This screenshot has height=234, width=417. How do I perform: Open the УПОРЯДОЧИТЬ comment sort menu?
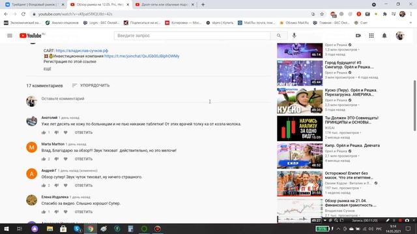tap(91, 85)
